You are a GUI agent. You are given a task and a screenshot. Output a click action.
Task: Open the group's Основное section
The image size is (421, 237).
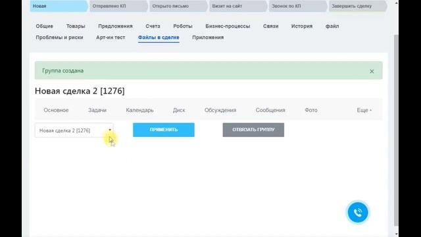tap(56, 110)
